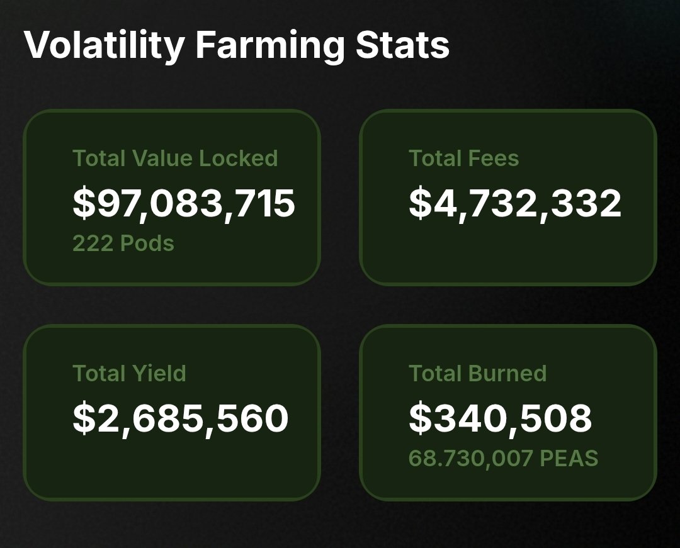Click the word Farming in heading
Screen dimensions: 680x548
click(270, 46)
